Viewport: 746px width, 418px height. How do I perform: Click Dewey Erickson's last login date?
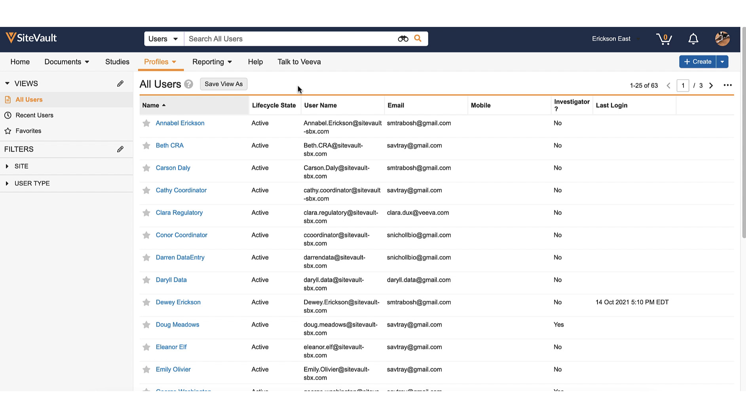coord(632,302)
